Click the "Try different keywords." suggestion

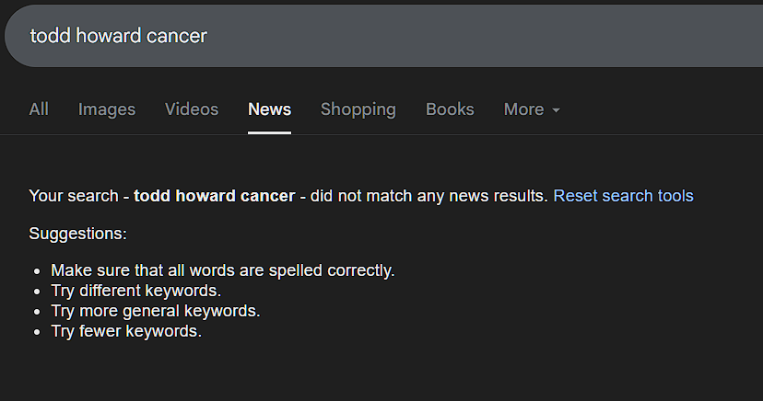[x=135, y=291]
